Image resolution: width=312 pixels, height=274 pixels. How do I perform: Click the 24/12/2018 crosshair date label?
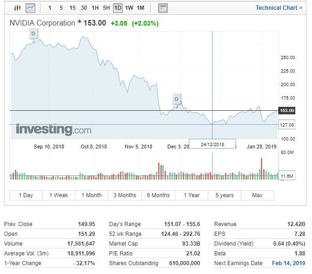click(x=212, y=144)
